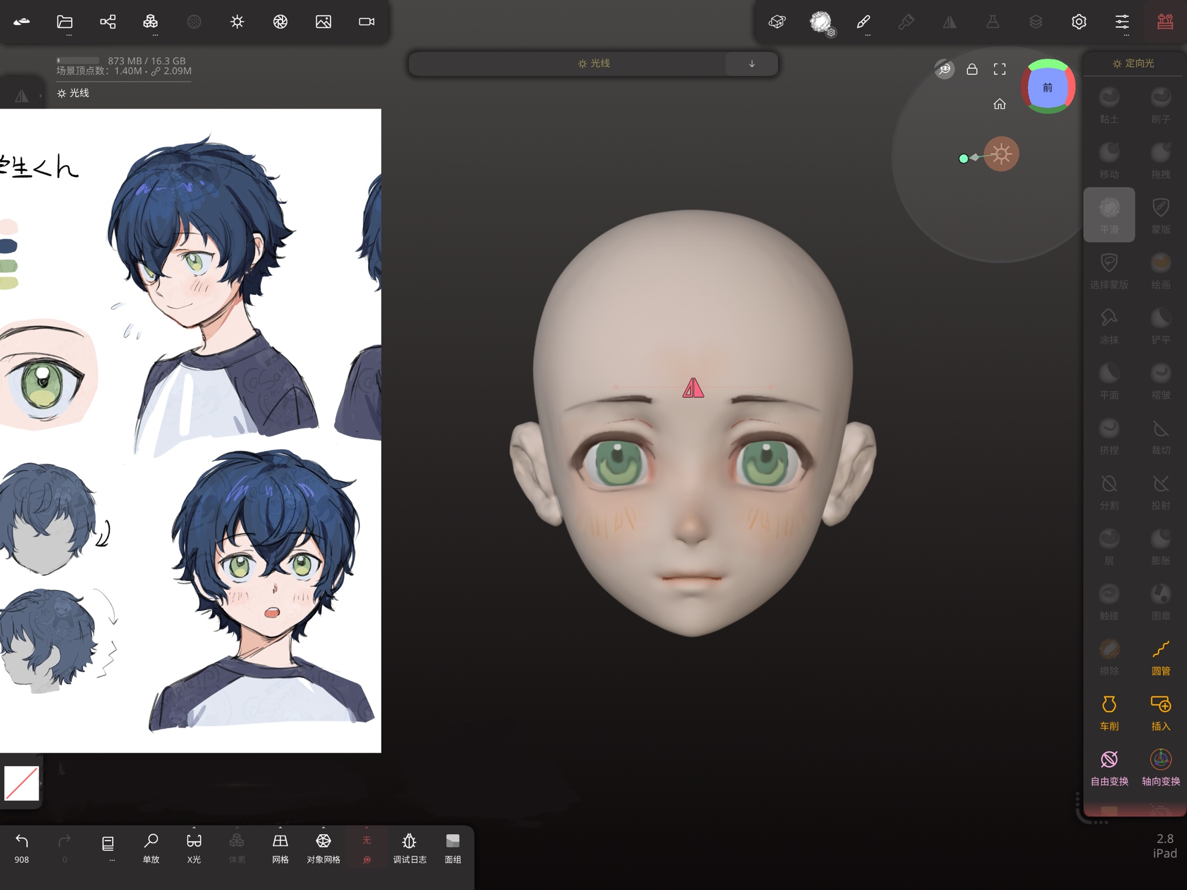Image resolution: width=1187 pixels, height=890 pixels.
Task: Click the empty color swatch
Action: point(22,783)
